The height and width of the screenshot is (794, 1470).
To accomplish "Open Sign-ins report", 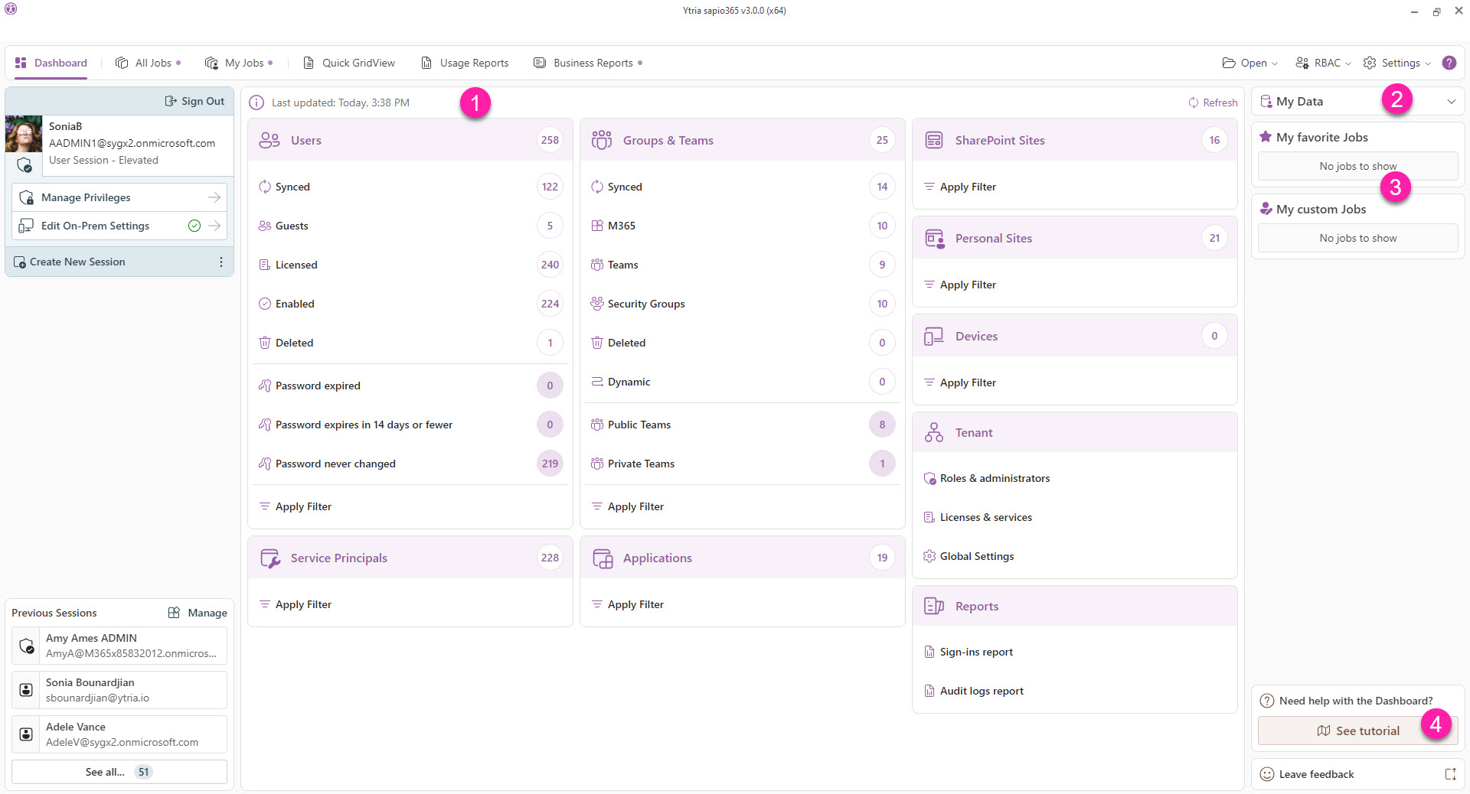I will (969, 652).
